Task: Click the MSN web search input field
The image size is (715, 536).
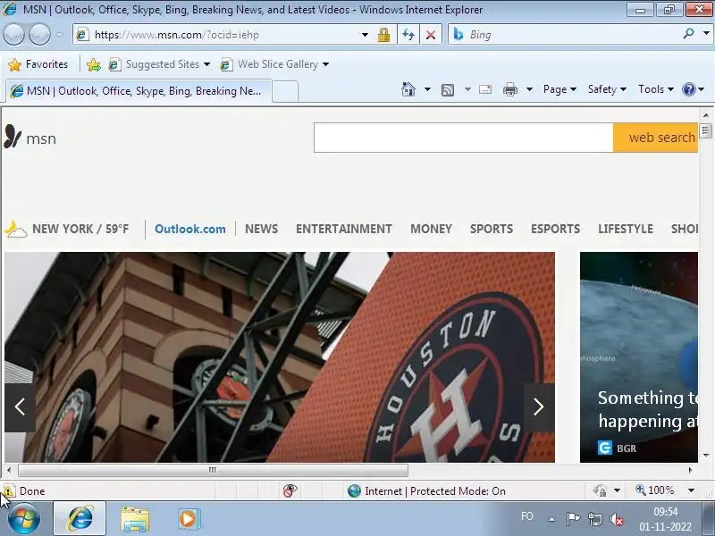Action: point(463,138)
